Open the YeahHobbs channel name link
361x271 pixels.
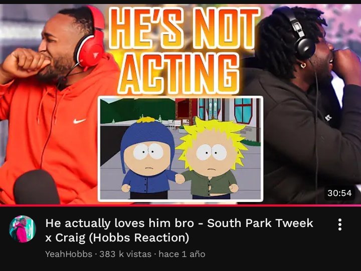(x=69, y=254)
